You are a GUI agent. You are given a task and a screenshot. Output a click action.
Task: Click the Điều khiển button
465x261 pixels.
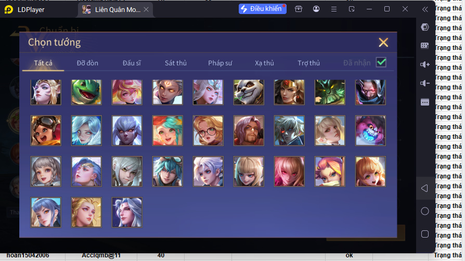(263, 9)
